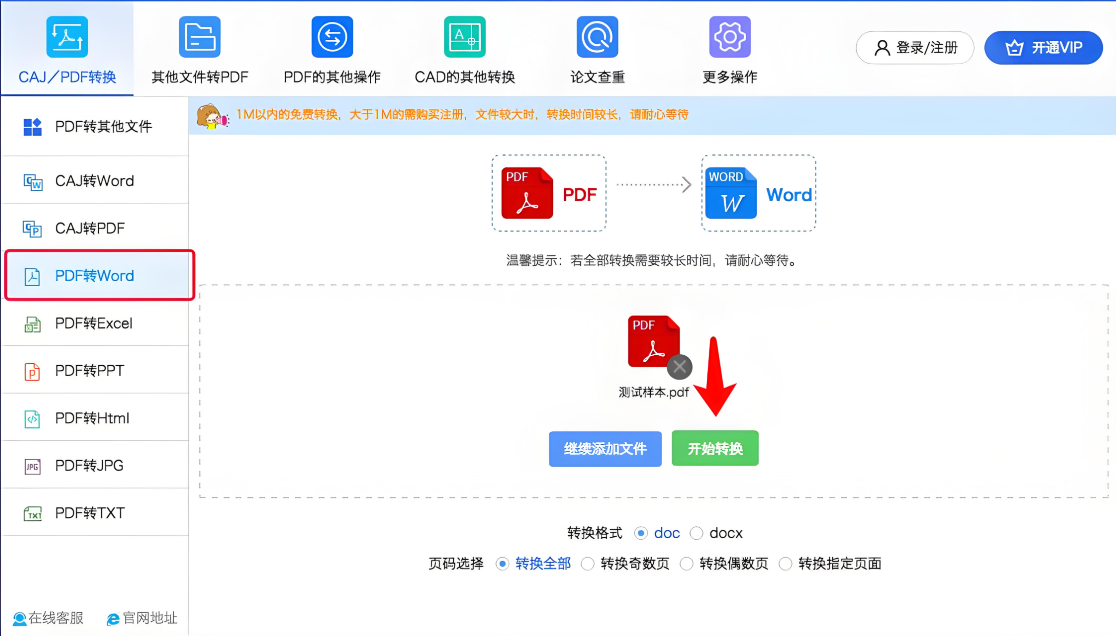Select CAJ转Word in sidebar
This screenshot has height=636, width=1116.
[x=95, y=181]
